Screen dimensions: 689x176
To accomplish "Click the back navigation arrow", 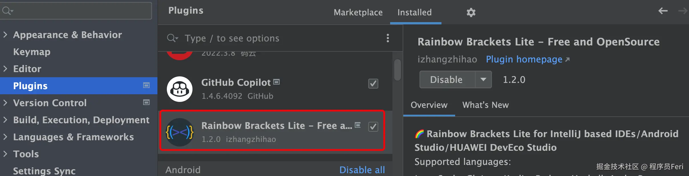I will (663, 11).
